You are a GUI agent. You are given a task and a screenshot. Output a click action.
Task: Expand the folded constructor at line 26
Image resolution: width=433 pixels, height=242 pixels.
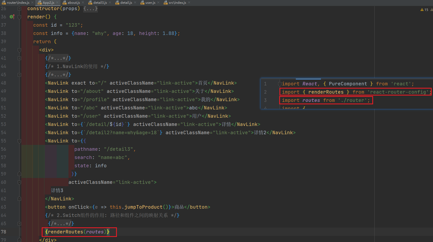coord(19,9)
